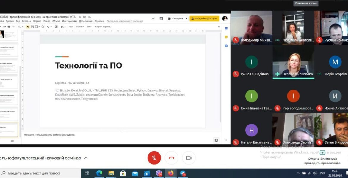Viewport: 348px width, 178px height.
Task: Click the Фон background button
Action: 71,27
